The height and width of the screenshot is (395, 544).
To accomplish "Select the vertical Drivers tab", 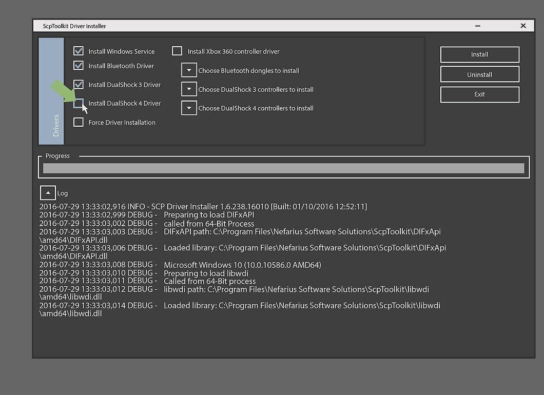I will click(x=51, y=91).
